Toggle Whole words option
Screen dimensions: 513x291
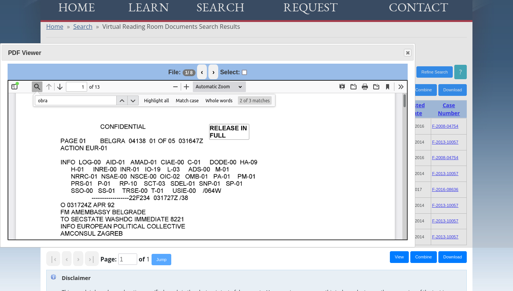click(x=219, y=100)
